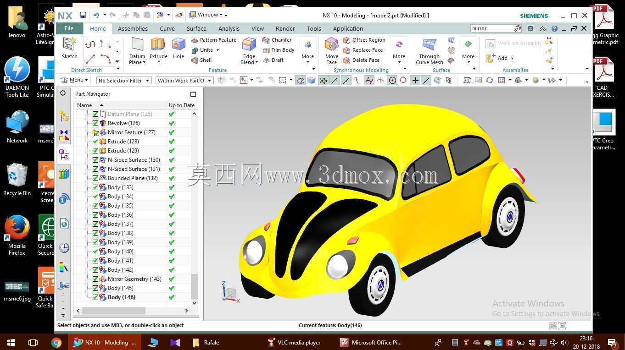The image size is (625, 350).
Task: Uncheck the Extrude (128) feature checkbox
Action: pyautogui.click(x=95, y=142)
